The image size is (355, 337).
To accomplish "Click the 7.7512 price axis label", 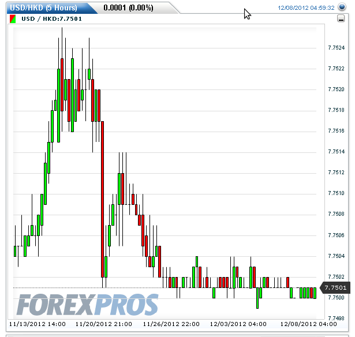I will tap(336, 173).
